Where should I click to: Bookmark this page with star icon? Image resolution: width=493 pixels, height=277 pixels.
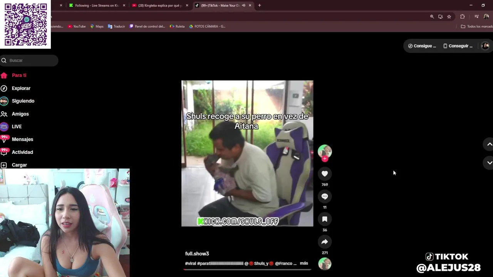(x=449, y=17)
